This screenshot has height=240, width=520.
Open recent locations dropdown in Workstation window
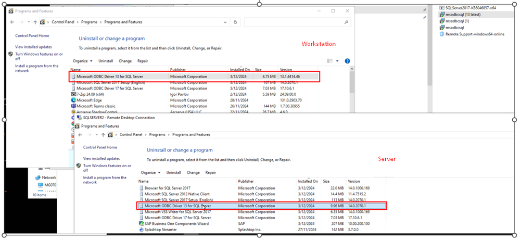(x=29, y=22)
